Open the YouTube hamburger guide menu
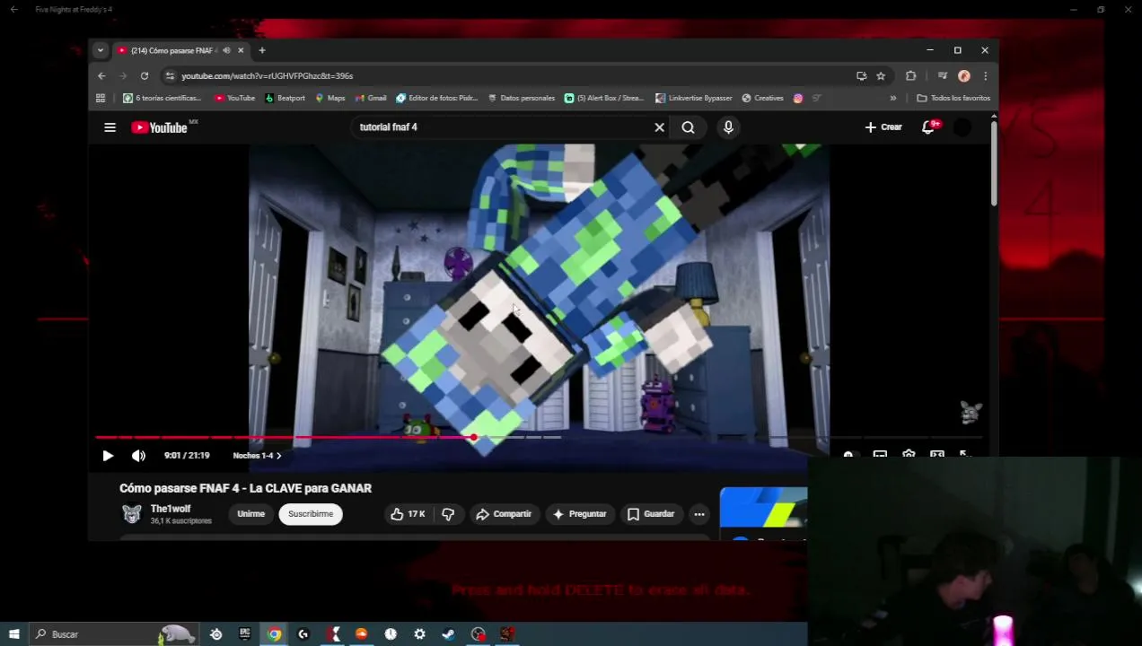 point(110,127)
